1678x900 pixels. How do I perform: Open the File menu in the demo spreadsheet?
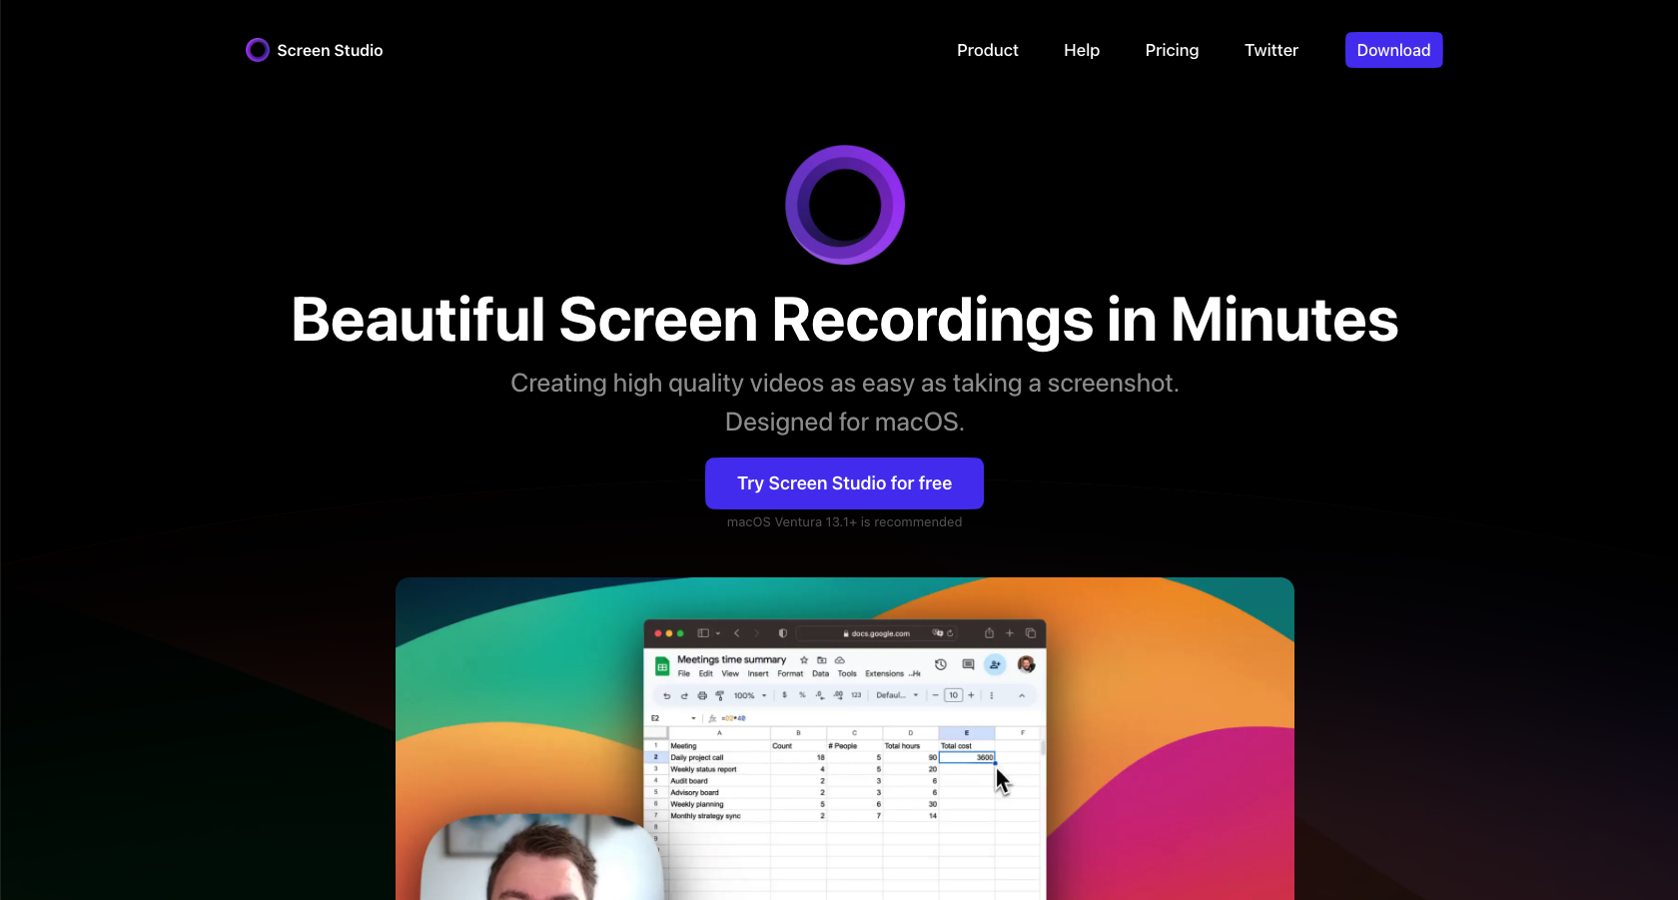click(x=684, y=673)
